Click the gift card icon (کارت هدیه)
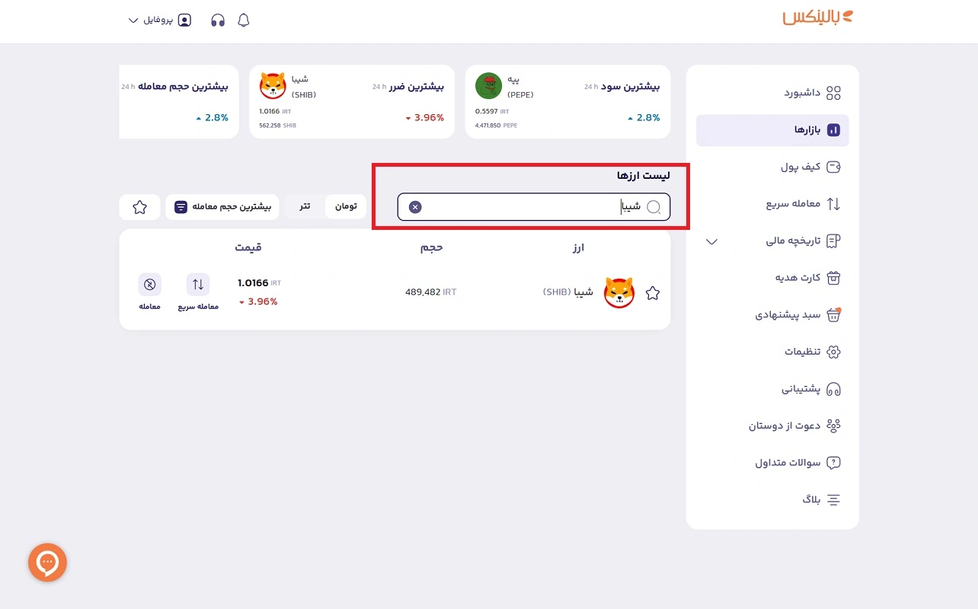This screenshot has height=609, width=978. (833, 277)
